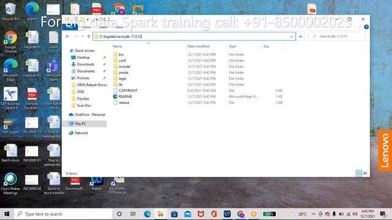Select the release file
Screen dimensions: 392x220
(x=124, y=103)
